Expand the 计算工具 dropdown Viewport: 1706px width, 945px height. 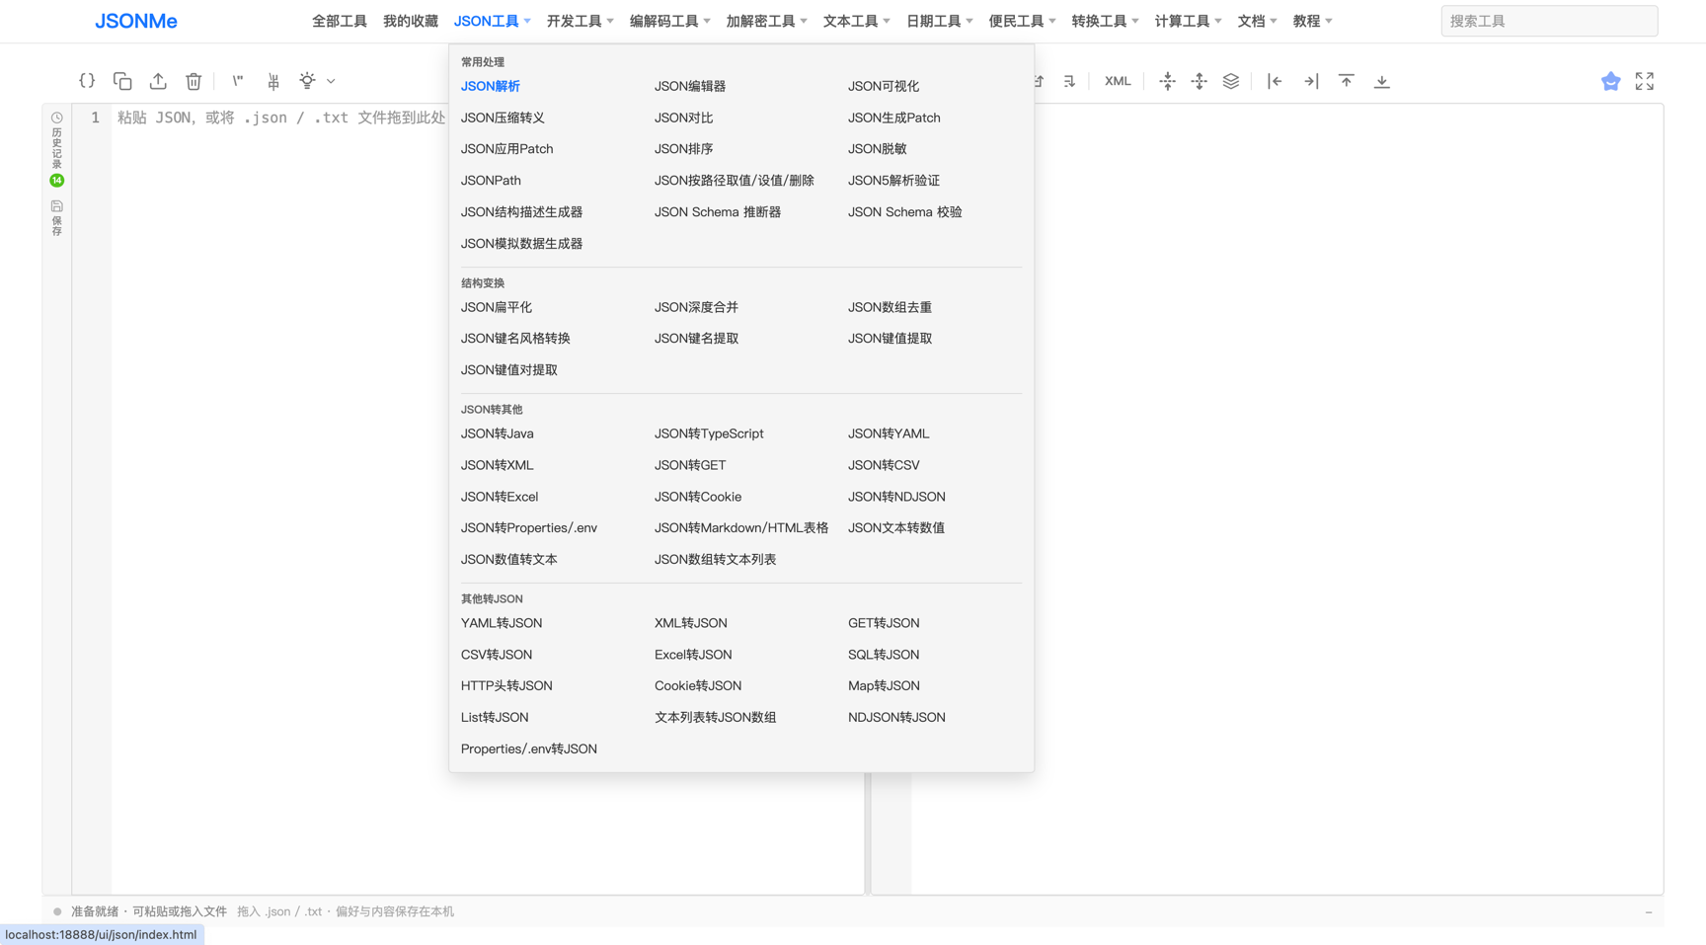pos(1189,21)
